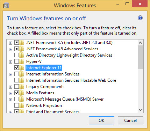150x131 pixels.
Task: Click the folder icon beside .NET Framework 3.5
Action: coord(22,43)
